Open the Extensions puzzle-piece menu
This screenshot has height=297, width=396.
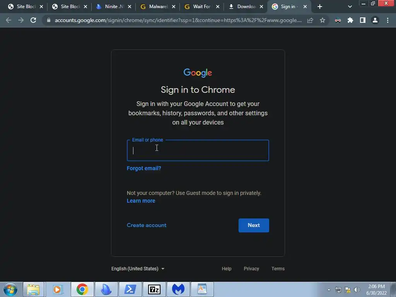(x=350, y=20)
